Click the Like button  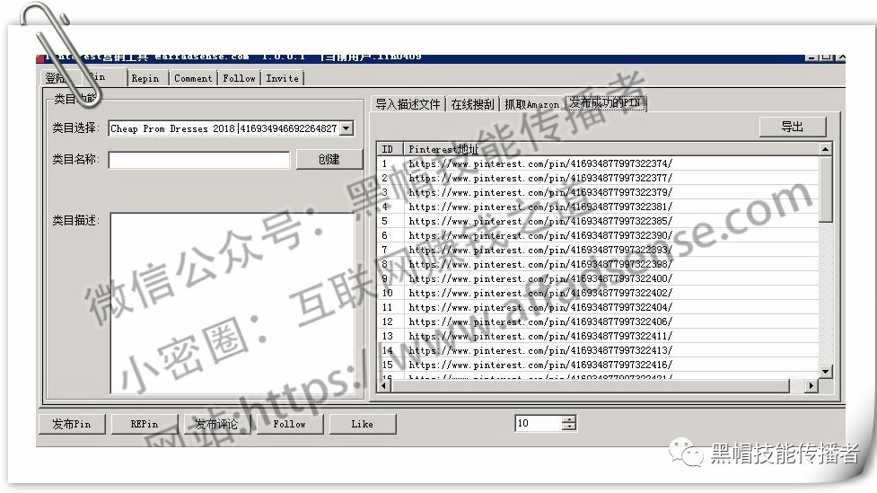[x=363, y=424]
